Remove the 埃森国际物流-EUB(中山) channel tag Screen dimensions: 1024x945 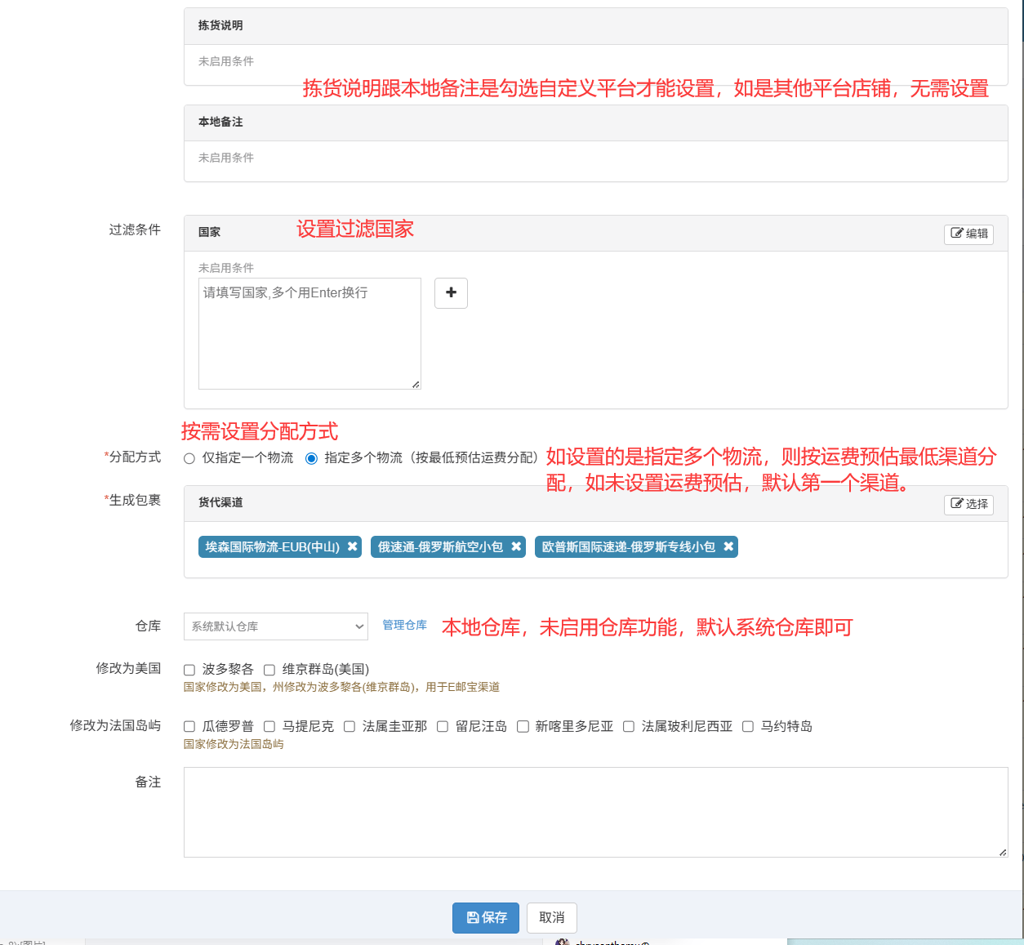click(353, 546)
